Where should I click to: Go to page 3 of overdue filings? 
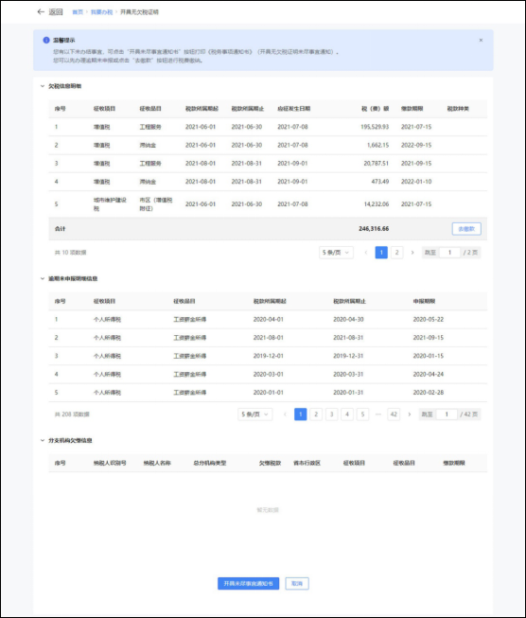click(331, 415)
